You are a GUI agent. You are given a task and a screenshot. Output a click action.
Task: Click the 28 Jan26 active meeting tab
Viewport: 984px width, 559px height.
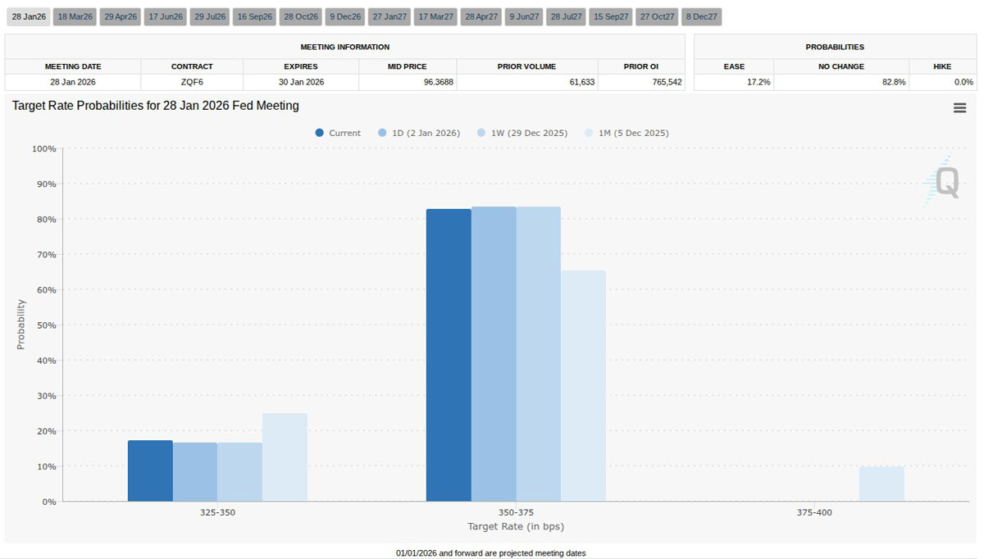pos(29,16)
